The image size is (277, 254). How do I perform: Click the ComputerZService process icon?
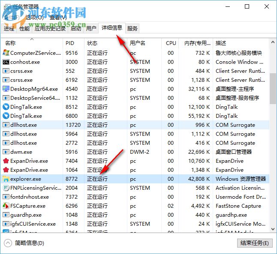6,53
